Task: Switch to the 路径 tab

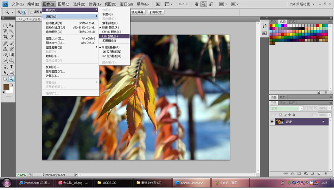Action: coord(292,103)
